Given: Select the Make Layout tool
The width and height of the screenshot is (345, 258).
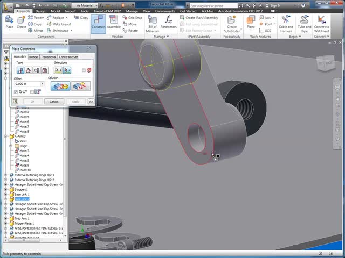Looking at the screenshot, I should click(x=59, y=24).
